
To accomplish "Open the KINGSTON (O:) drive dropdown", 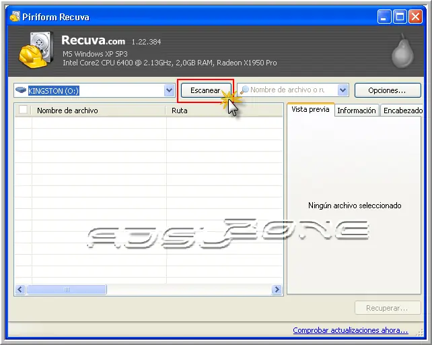I will [169, 90].
